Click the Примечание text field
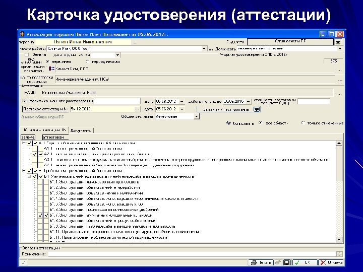Image resolution: width=363 pixels, height=272 pixels. click(192, 254)
